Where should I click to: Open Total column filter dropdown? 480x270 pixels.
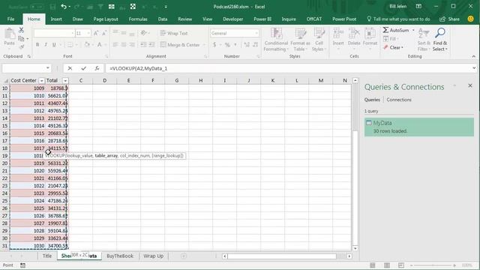[65, 80]
